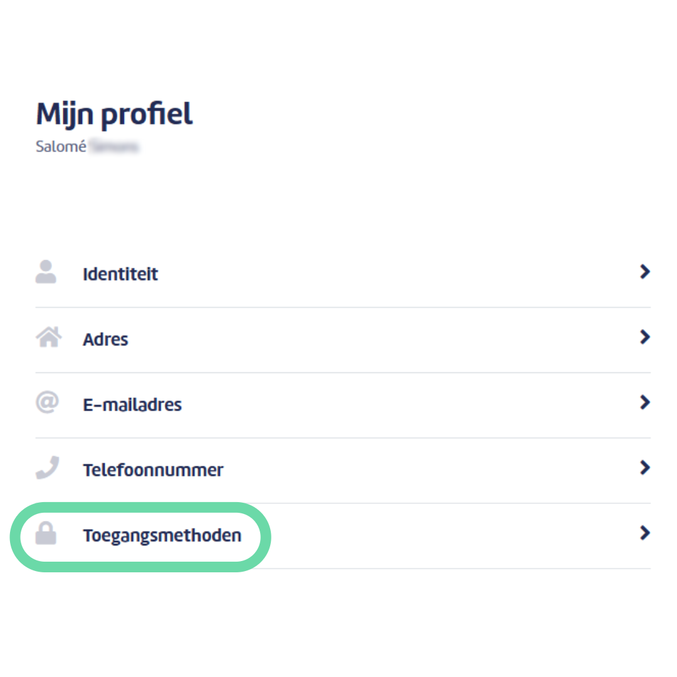This screenshot has height=677, width=677.
Task: Expand Adres using its chevron arrow
Action: pos(644,337)
